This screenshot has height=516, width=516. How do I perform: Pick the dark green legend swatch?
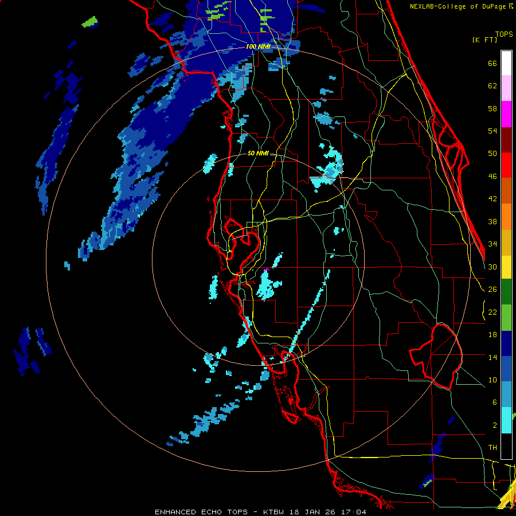[506, 292]
